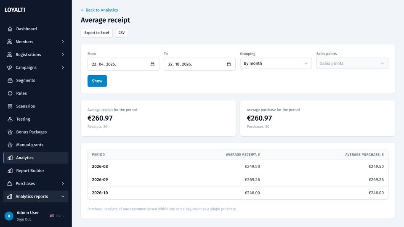
Task: Click the 2026-09 period row
Action: [x=237, y=179]
